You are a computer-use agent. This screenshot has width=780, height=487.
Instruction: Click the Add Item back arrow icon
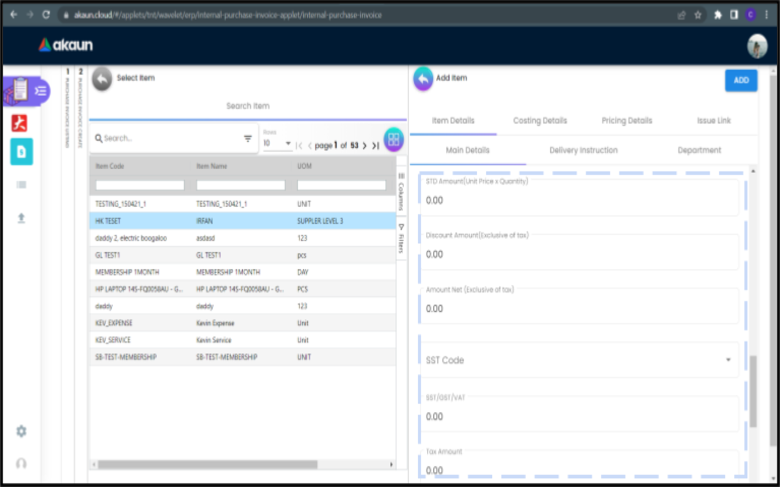coord(423,79)
